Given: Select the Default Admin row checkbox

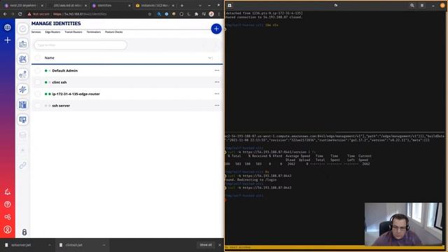Looking at the screenshot, I should [x=38, y=71].
